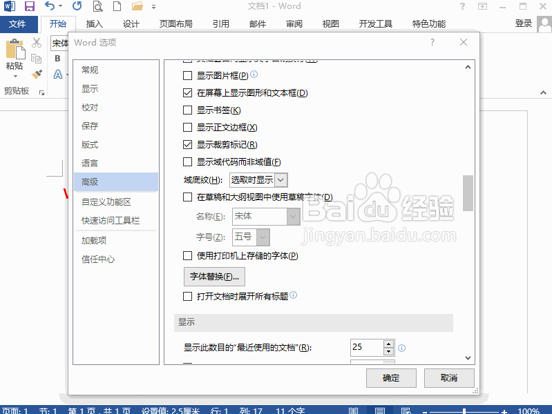
Task: Enable 显示域代码而非域值 checkbox
Action: 188,161
